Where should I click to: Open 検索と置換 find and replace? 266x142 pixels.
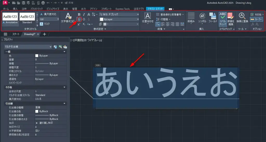tap(242, 18)
